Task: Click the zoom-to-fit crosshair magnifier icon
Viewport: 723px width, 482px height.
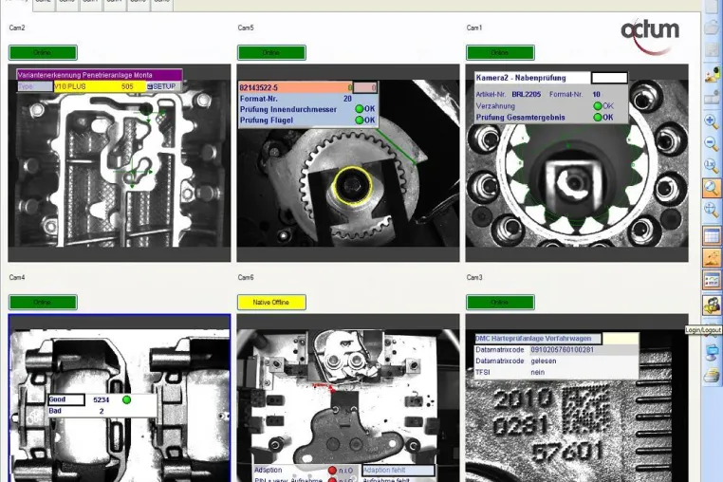Action: pos(712,211)
